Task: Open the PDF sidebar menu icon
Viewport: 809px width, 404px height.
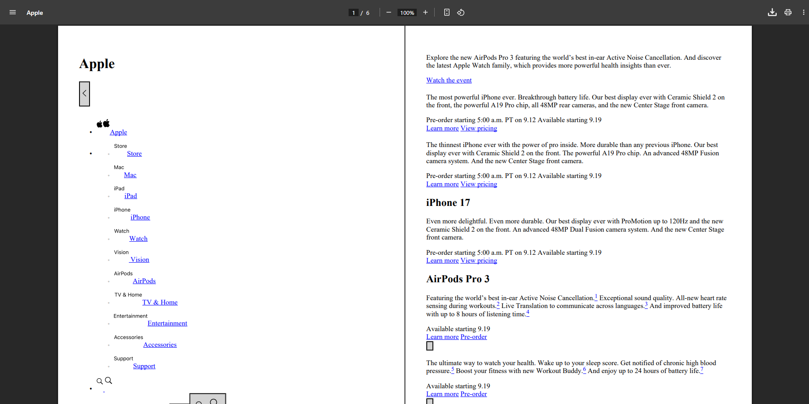Action: tap(13, 13)
